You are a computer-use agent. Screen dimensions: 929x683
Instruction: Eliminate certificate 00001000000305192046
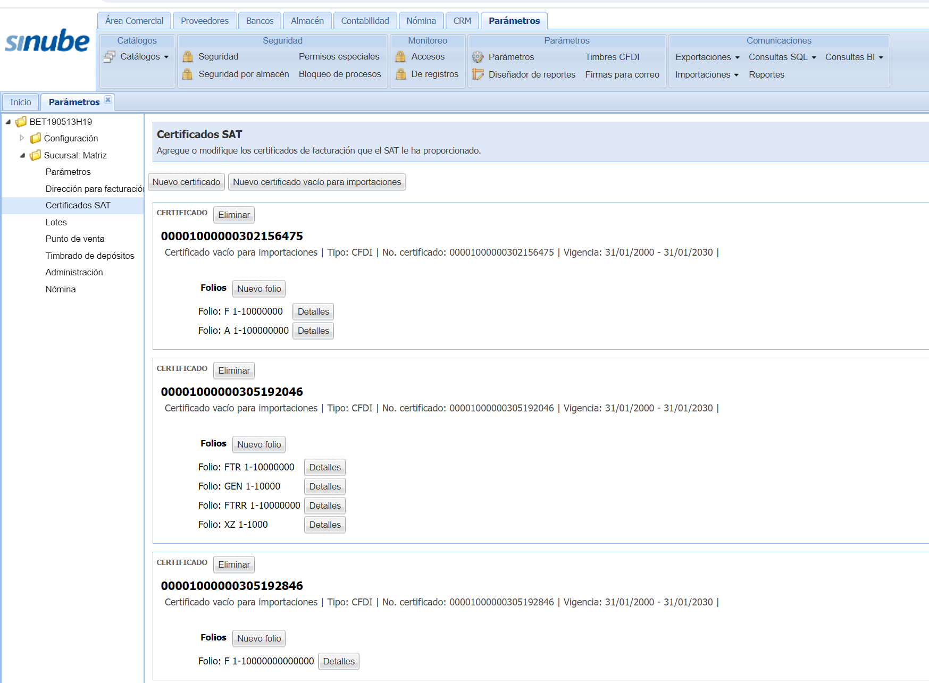pyautogui.click(x=234, y=370)
